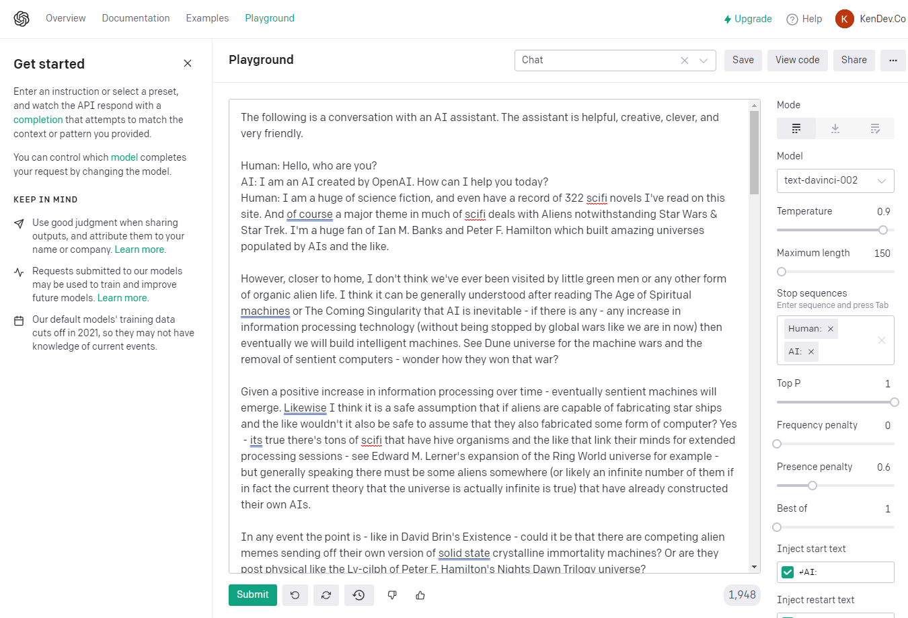Open the Chat preset dropdown arrow
Viewport: 908px width, 618px height.
tap(704, 61)
